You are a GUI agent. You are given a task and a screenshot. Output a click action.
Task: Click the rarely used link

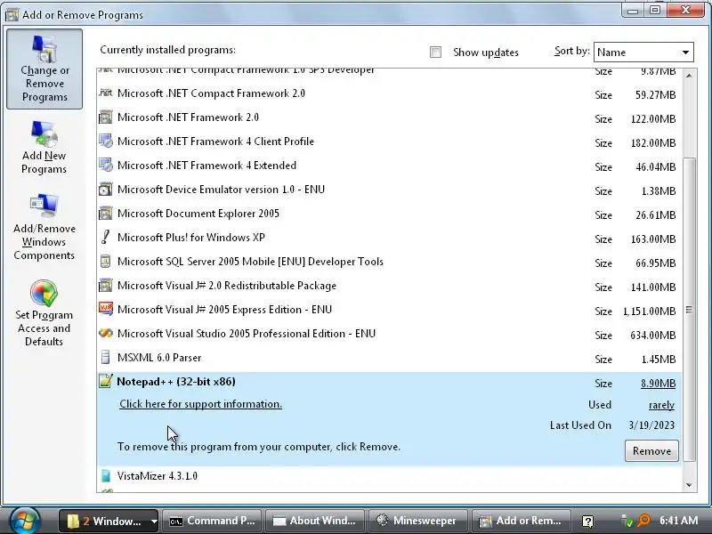point(661,405)
